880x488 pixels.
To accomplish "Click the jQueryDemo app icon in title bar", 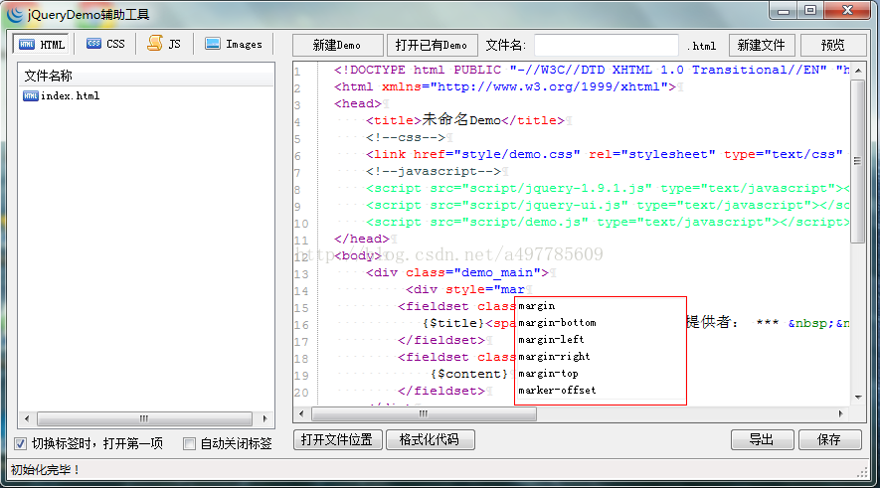I will click(15, 14).
